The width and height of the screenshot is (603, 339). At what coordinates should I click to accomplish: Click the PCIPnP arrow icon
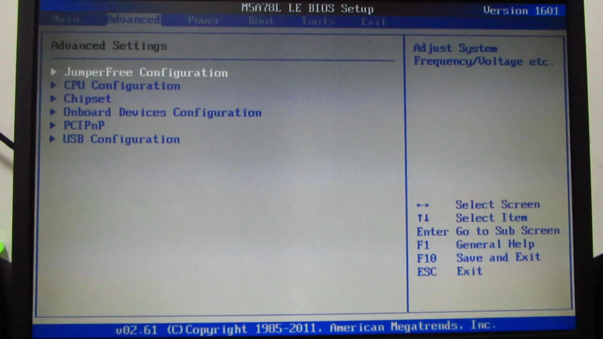coord(54,126)
